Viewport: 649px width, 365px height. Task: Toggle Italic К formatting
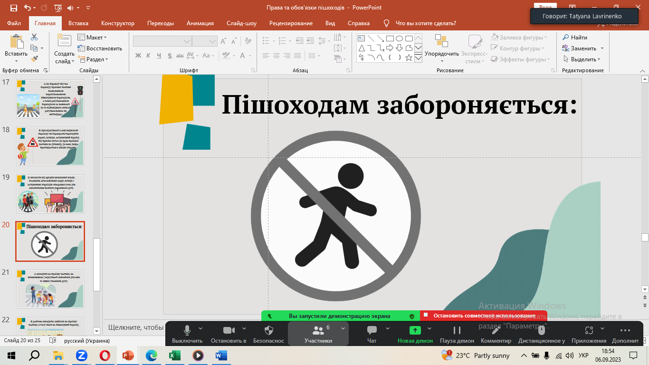coord(149,56)
